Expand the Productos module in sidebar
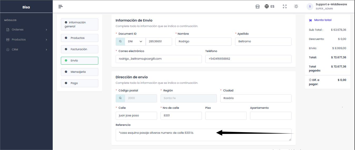Viewport: 355px width, 150px height. [26, 40]
